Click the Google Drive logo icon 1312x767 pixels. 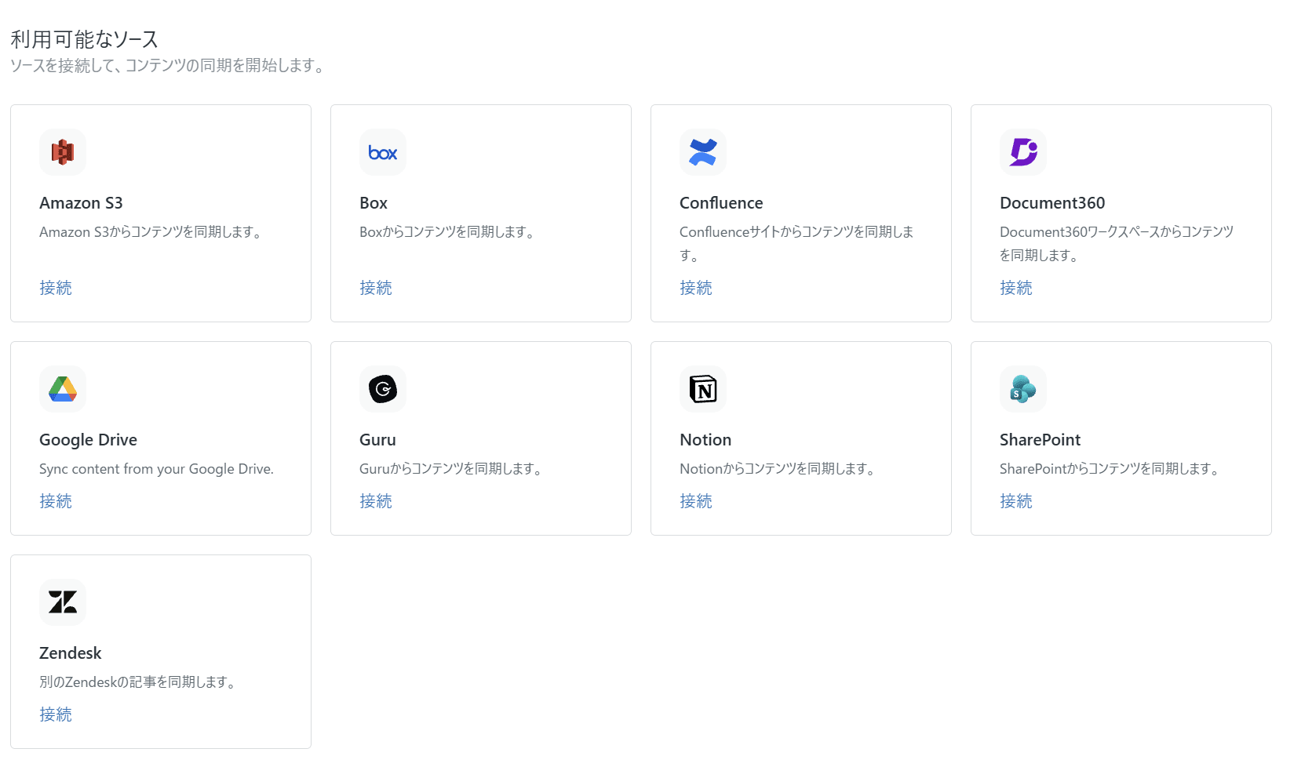[x=63, y=389]
